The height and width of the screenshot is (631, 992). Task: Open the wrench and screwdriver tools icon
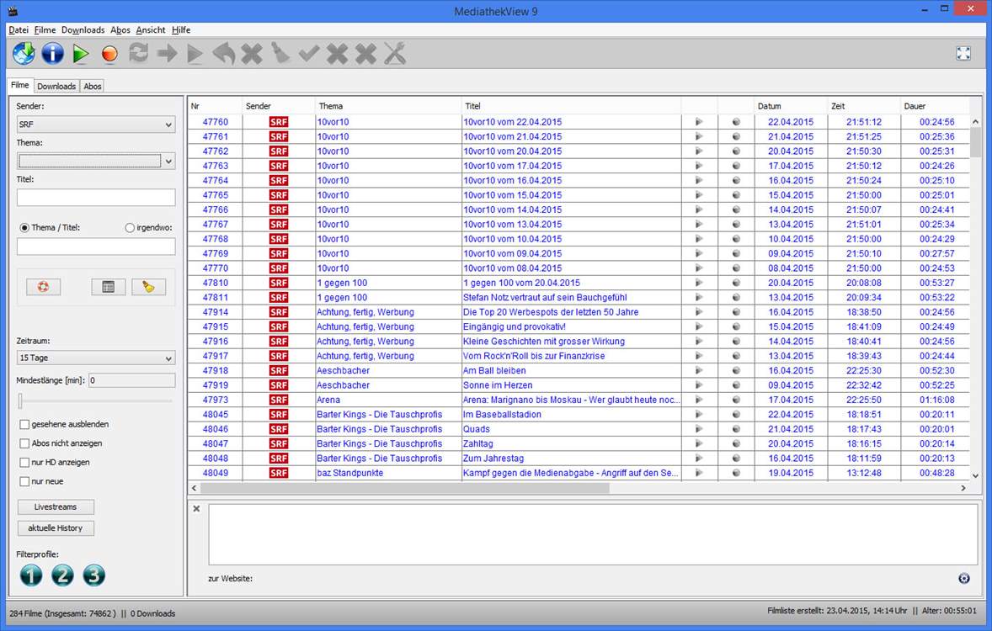tap(395, 54)
